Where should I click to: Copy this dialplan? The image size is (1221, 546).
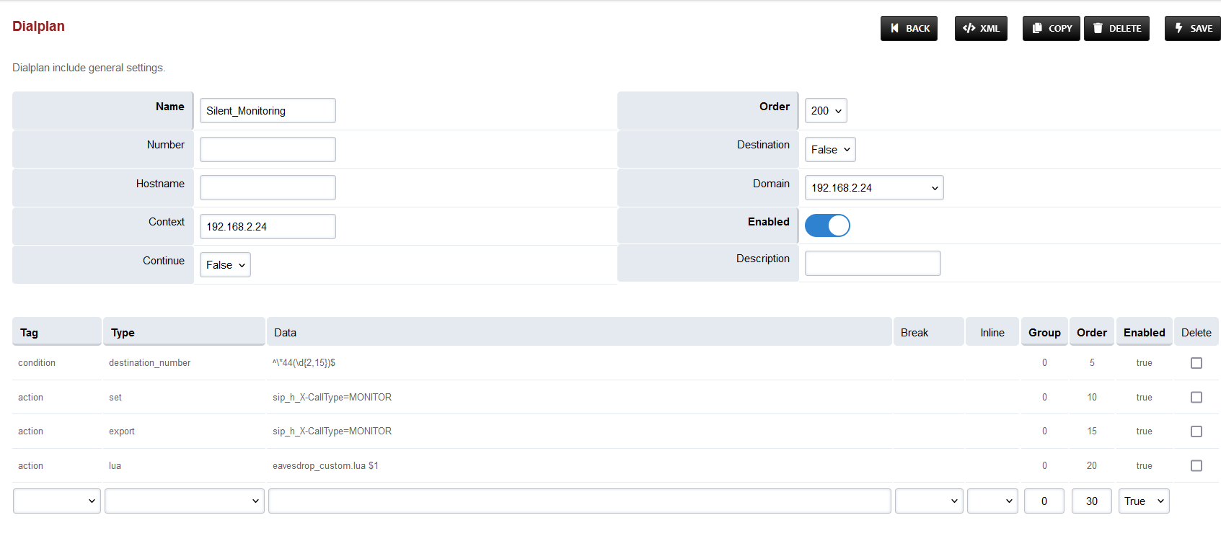1051,28
